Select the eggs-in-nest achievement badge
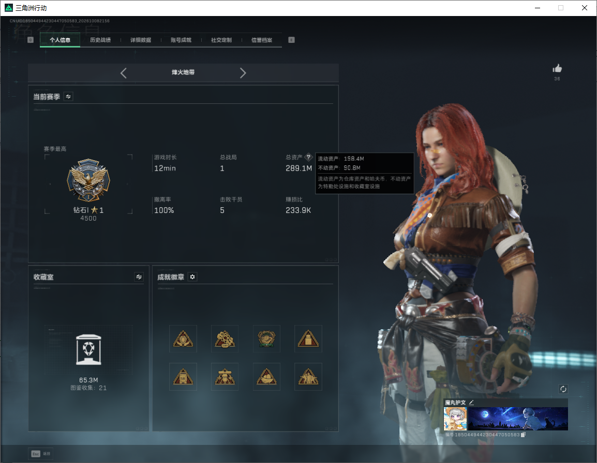 (x=266, y=377)
